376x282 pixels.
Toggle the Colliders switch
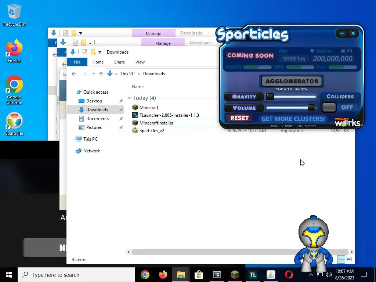329,108
